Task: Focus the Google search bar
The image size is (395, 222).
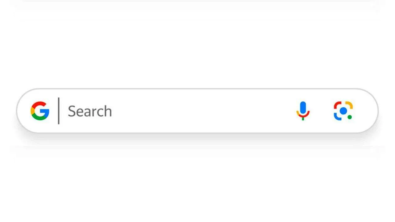Action: 197,111
